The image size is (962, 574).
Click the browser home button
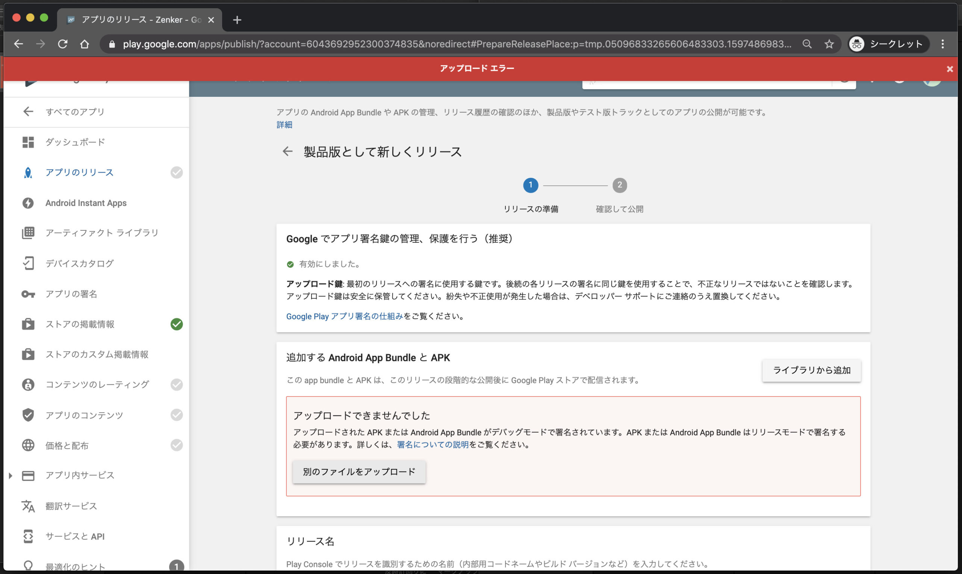[x=85, y=44]
